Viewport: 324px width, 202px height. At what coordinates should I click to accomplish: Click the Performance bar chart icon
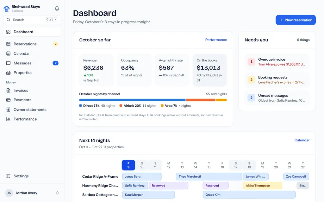point(8,119)
